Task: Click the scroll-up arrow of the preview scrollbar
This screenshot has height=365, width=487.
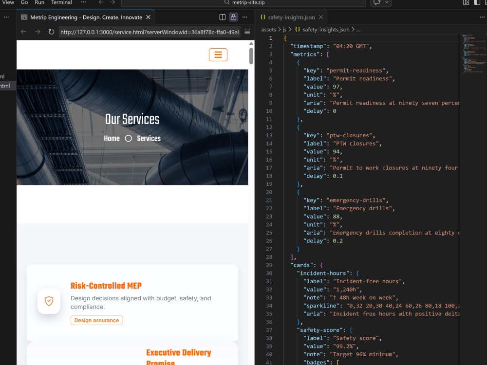Action: 251,43
